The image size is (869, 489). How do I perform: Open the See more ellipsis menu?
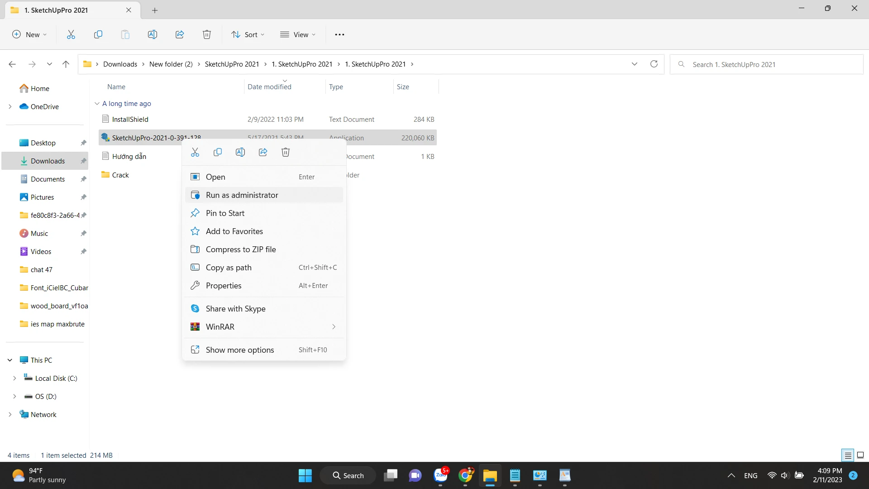click(339, 34)
